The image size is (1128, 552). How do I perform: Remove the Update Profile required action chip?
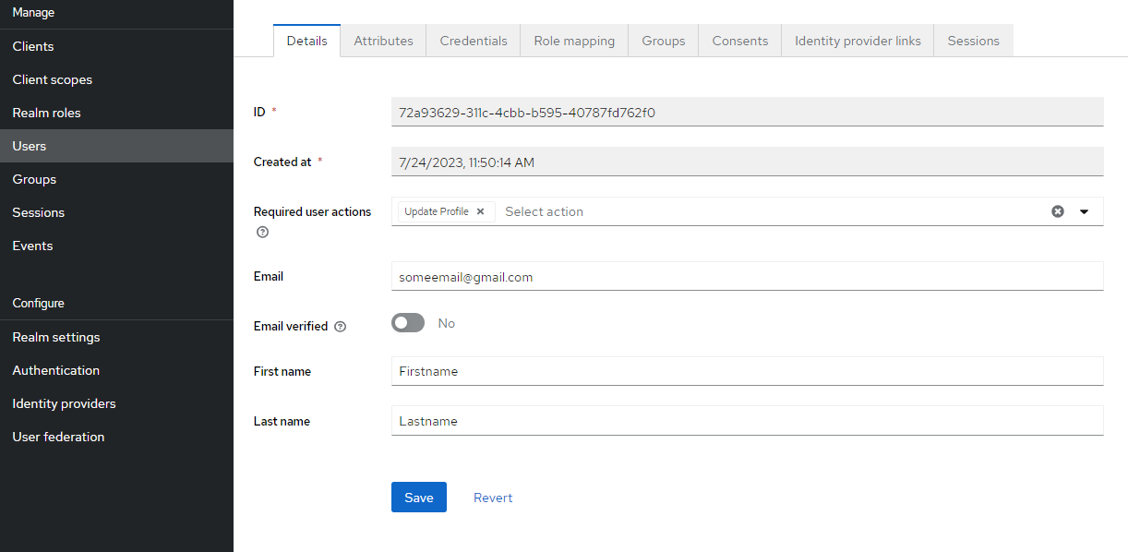[x=480, y=210]
